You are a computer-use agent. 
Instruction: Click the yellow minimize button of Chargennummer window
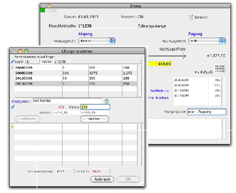(x=20, y=51)
